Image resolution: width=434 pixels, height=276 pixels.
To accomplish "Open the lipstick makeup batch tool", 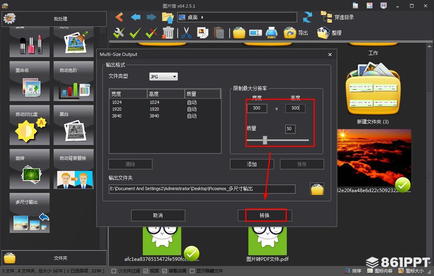I will tap(30, 42).
